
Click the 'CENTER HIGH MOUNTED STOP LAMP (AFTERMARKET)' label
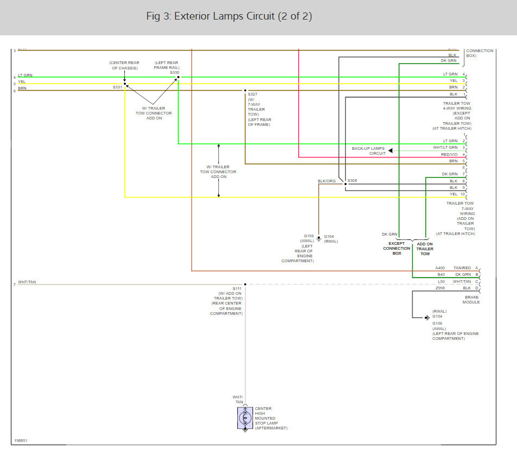pos(271,418)
